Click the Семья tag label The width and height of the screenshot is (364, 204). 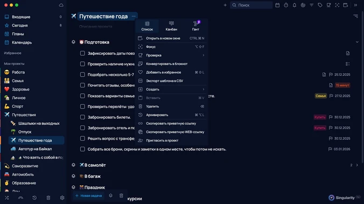coord(320,96)
